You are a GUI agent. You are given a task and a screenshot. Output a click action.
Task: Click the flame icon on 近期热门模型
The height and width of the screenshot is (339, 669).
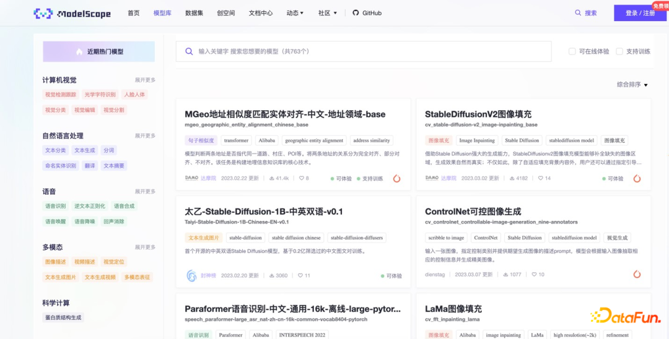[x=79, y=51]
